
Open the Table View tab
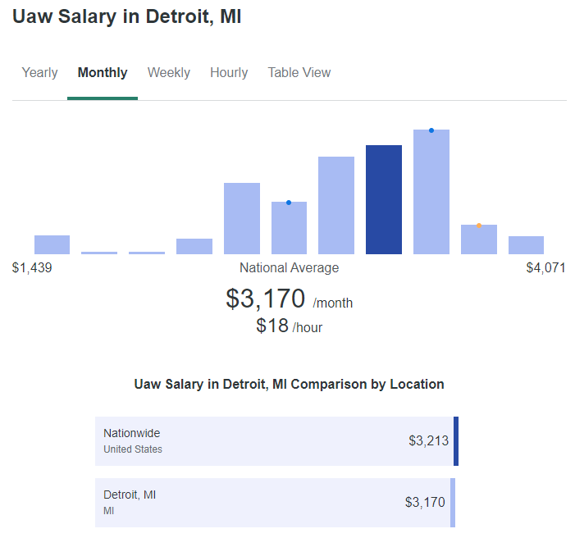point(299,73)
